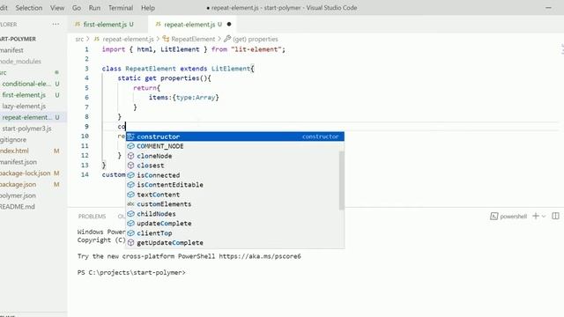Open the View menu
564x317 pixels.
pos(57,8)
